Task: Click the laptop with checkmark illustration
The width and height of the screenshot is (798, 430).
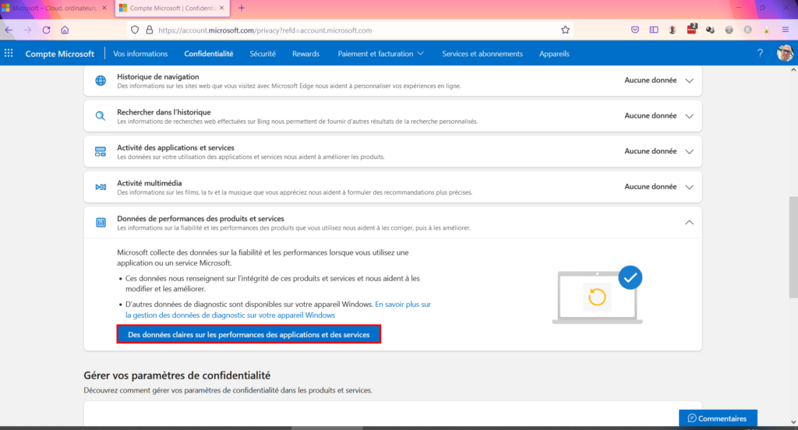Action: [598, 294]
